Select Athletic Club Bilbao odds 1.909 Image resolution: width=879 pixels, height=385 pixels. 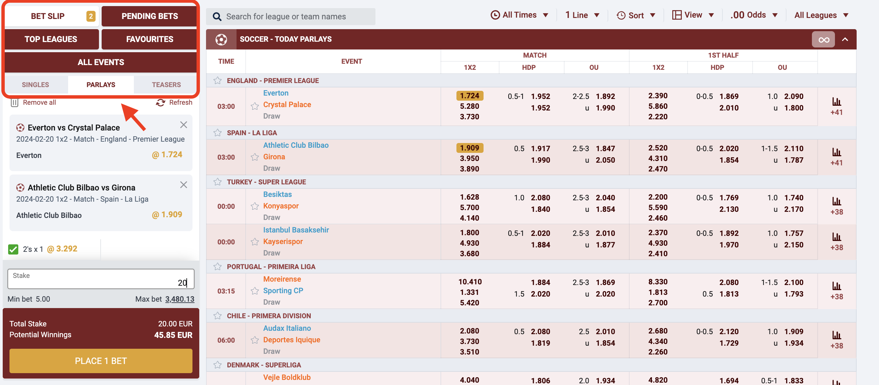470,148
